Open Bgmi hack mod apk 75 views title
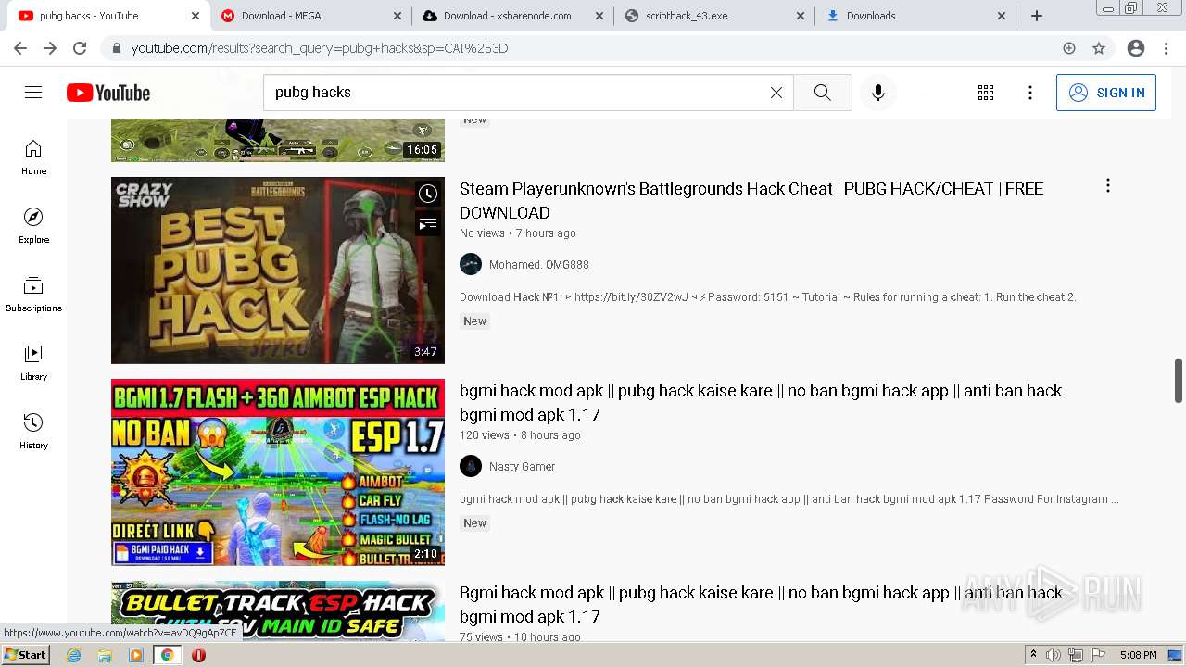 [761, 604]
